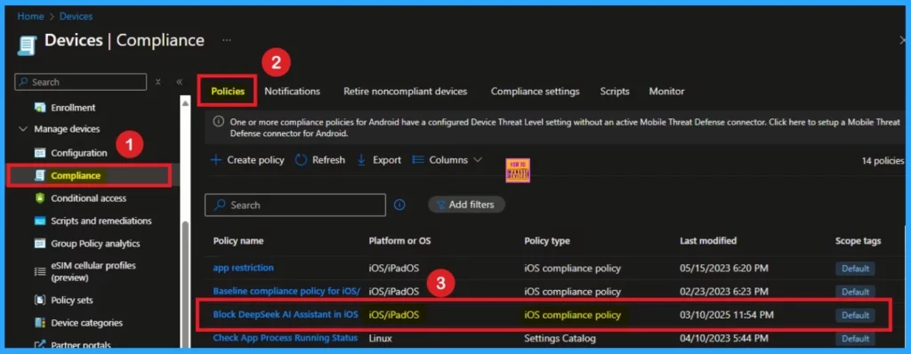Click the sidebar Search field

click(81, 82)
